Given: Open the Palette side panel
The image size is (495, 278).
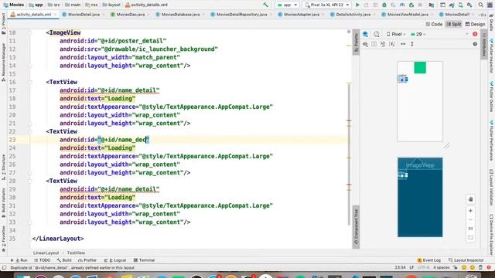Looking at the screenshot, I should 356,42.
